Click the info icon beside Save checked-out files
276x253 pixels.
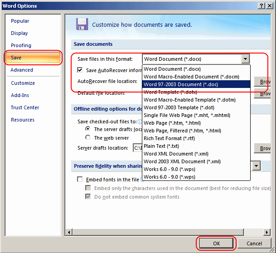coord(140,122)
